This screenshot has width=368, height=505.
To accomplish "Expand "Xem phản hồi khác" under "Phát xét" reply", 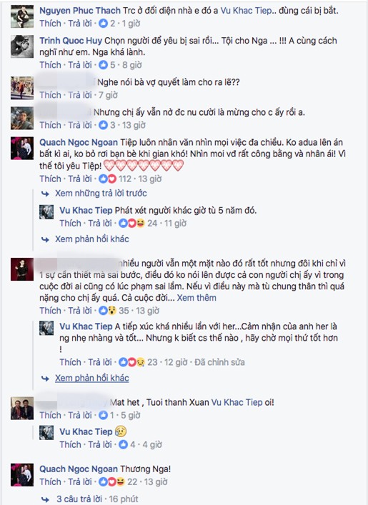I will tap(92, 239).
